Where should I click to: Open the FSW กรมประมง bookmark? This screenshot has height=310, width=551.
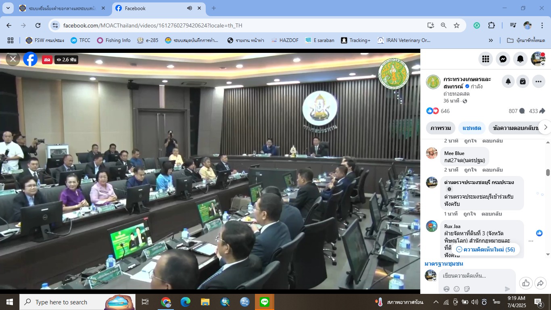click(x=45, y=40)
